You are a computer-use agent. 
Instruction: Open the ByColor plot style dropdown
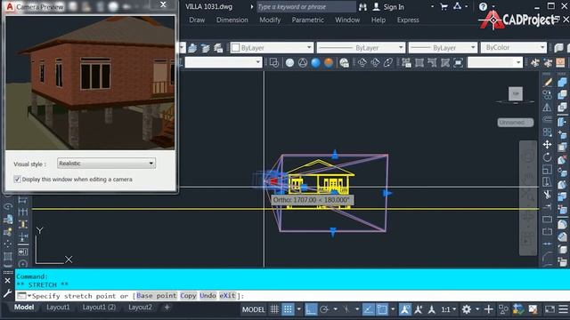pos(513,47)
